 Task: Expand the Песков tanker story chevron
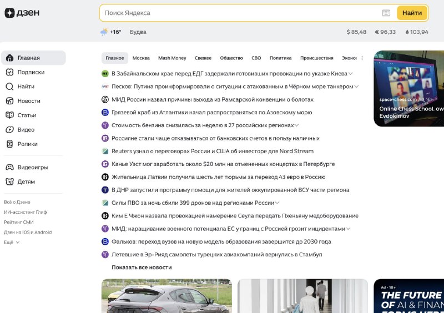point(356,87)
